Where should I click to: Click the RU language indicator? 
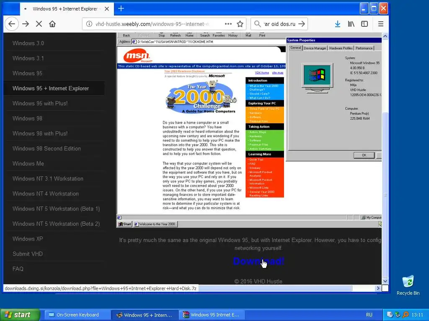point(369,315)
